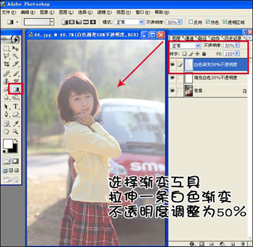Select the Dodge tool
253x247 pixels.
click(x=15, y=97)
